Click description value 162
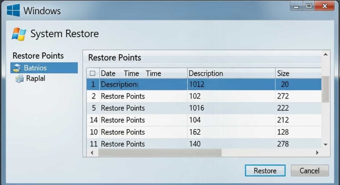Image resolution: width=340 pixels, height=185 pixels. tap(195, 132)
